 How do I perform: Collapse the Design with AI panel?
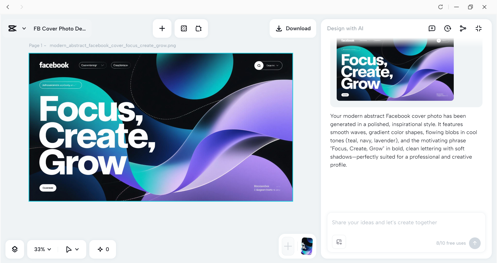tap(479, 28)
